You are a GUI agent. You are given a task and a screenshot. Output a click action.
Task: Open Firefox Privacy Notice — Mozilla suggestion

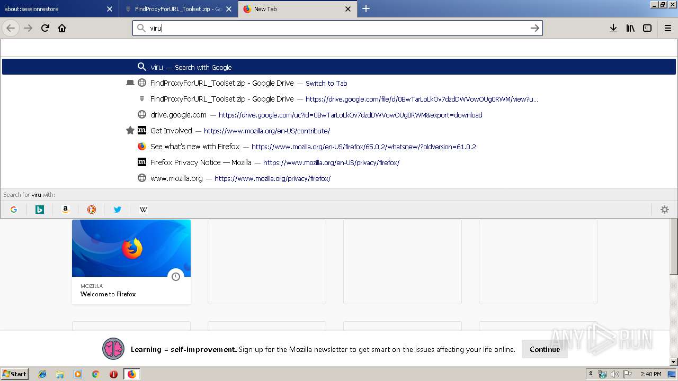point(339,162)
